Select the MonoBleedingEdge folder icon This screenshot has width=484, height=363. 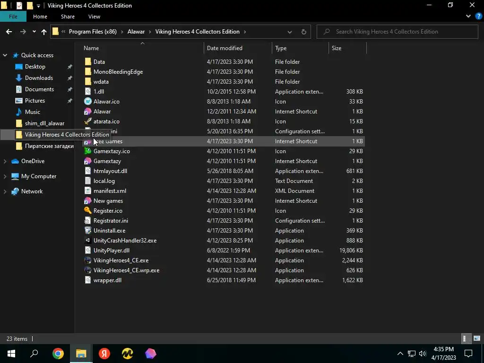(88, 72)
